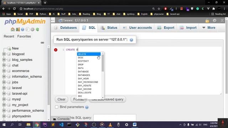Click Get auto-saved query button
The width and height of the screenshot is (228, 128).
coord(108,100)
